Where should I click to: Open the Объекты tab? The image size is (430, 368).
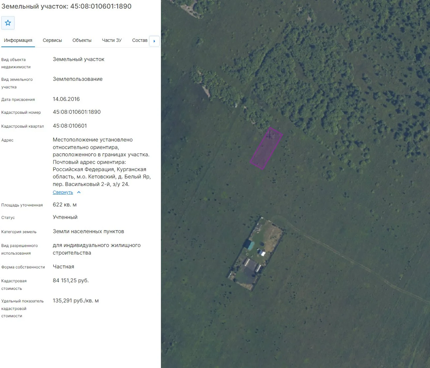tap(82, 40)
